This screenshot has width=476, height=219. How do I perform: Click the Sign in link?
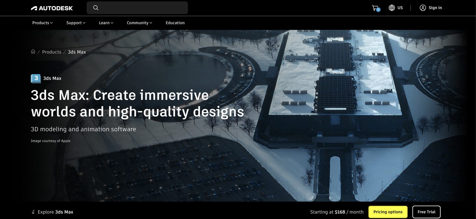(x=435, y=8)
